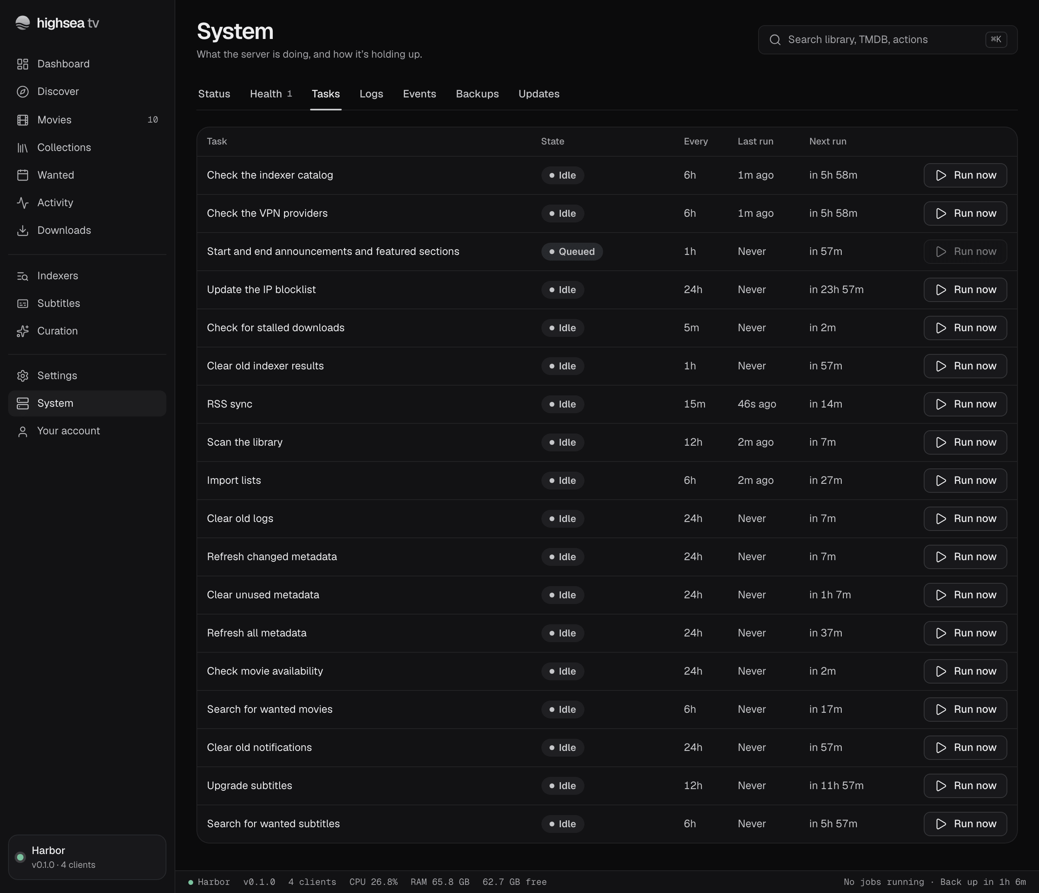
Task: Click the System server icon in sidebar
Action: pos(23,403)
